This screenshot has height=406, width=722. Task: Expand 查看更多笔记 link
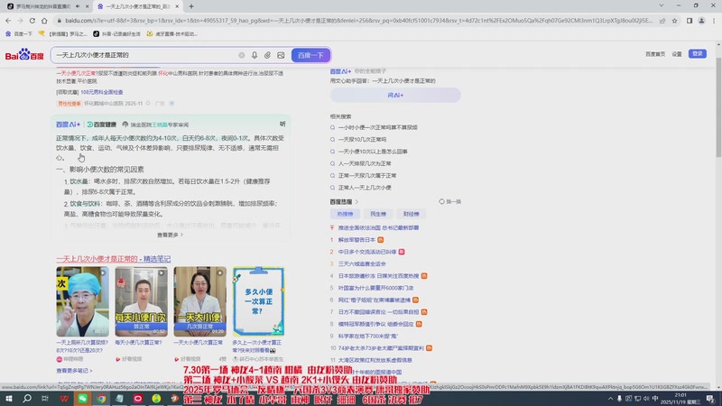coord(74,371)
